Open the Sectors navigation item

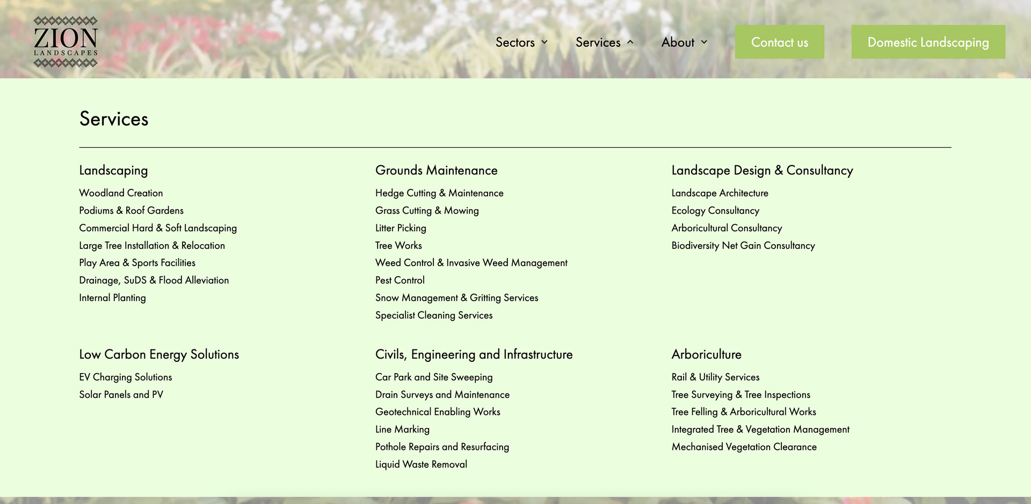515,42
